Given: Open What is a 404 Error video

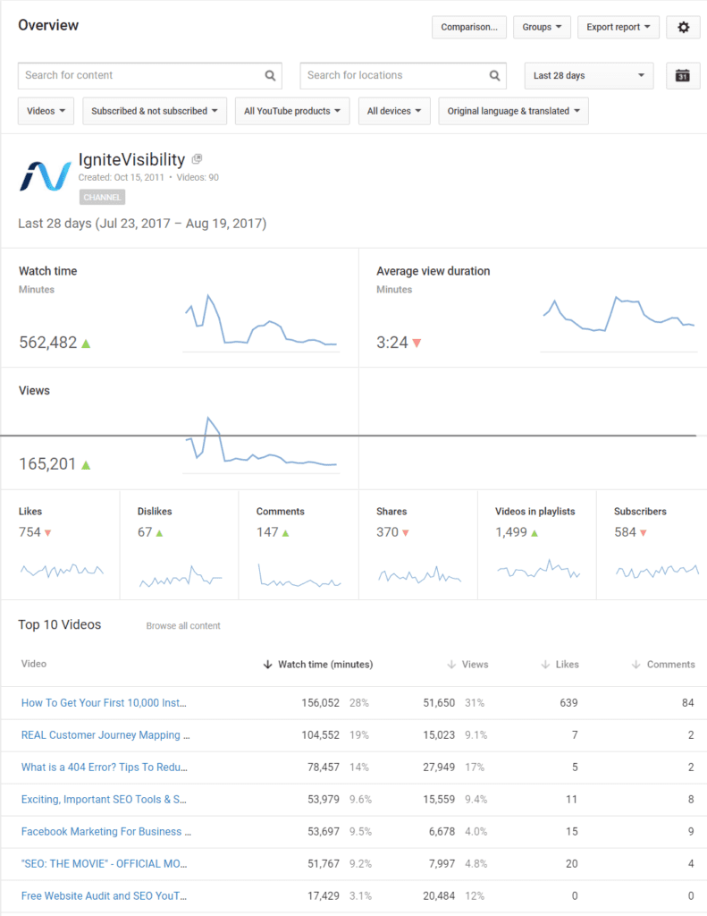Looking at the screenshot, I should tap(105, 767).
